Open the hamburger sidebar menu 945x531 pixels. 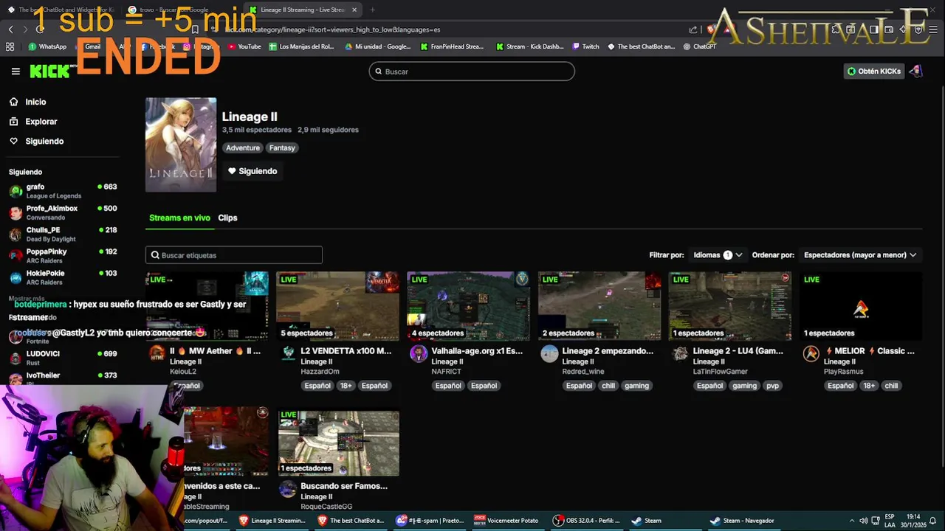16,72
